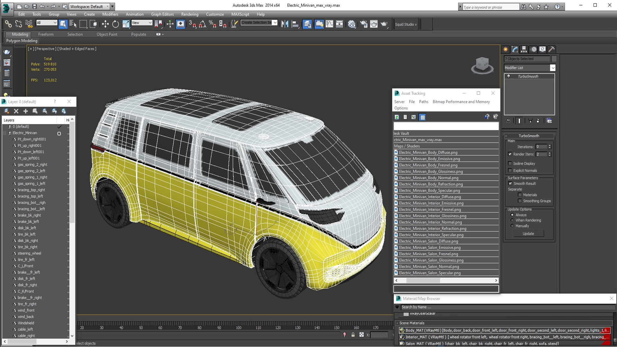Open the Curve Editor from the toolbar
Image resolution: width=617 pixels, height=347 pixels.
(329, 24)
